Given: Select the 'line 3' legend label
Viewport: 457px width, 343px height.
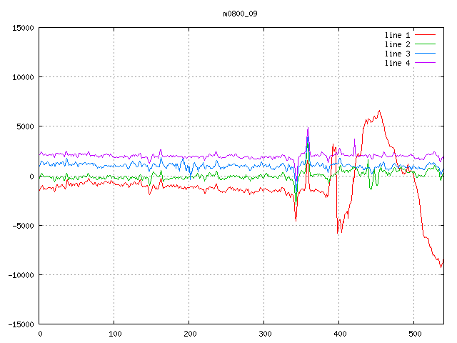Looking at the screenshot, I should (x=397, y=54).
